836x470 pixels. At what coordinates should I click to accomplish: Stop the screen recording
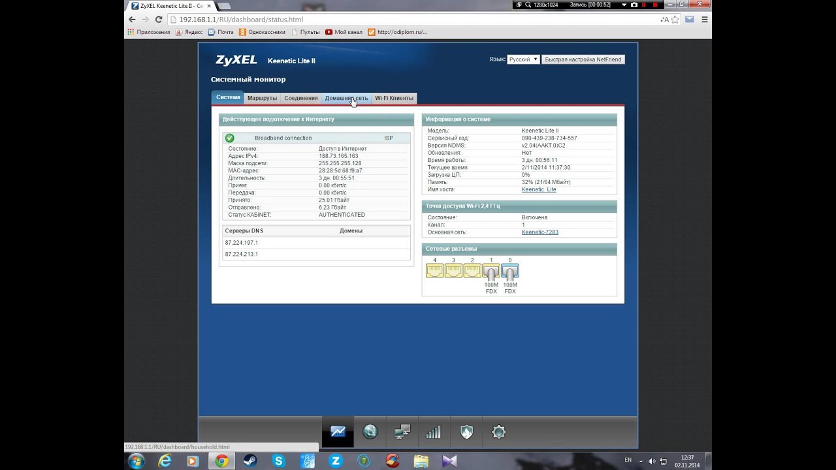coord(655,5)
